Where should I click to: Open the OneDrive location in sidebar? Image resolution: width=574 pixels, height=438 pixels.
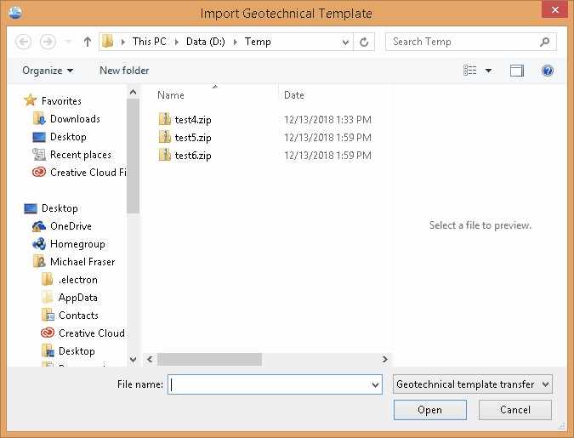coord(70,226)
